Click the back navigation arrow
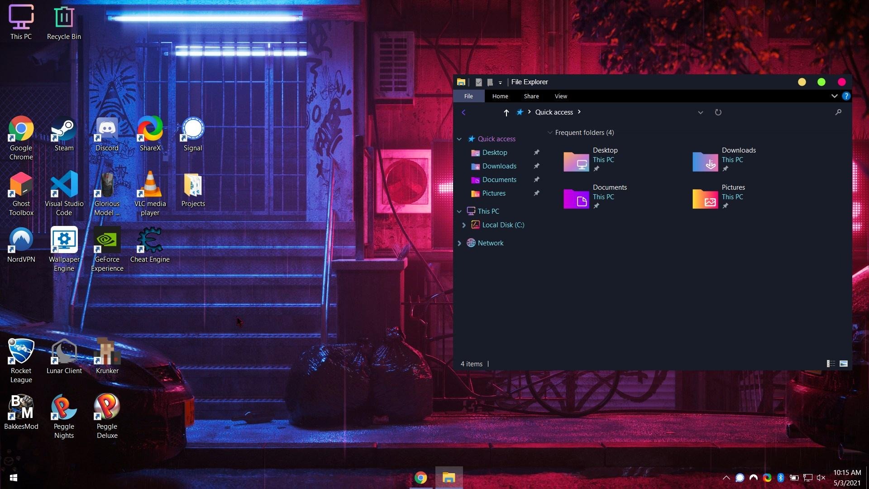869x489 pixels. coord(463,112)
